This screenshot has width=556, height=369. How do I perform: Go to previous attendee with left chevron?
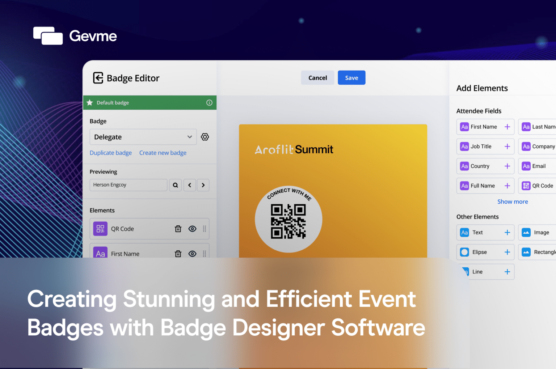[189, 185]
